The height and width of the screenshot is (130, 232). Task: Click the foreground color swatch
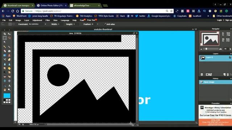click(x=7, y=96)
